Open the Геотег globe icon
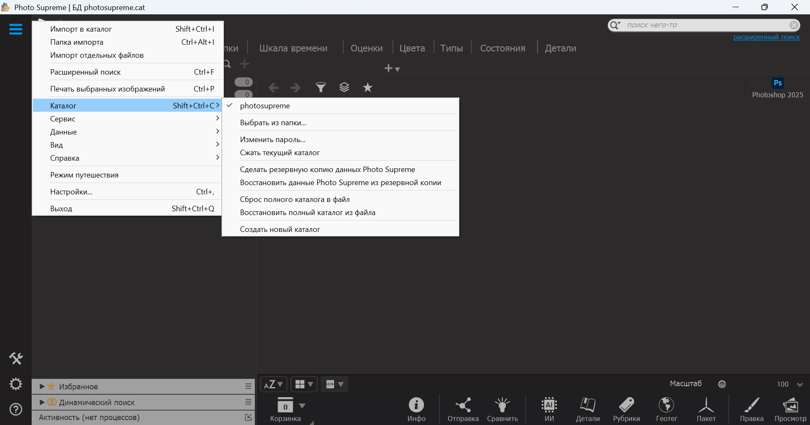 pyautogui.click(x=667, y=405)
